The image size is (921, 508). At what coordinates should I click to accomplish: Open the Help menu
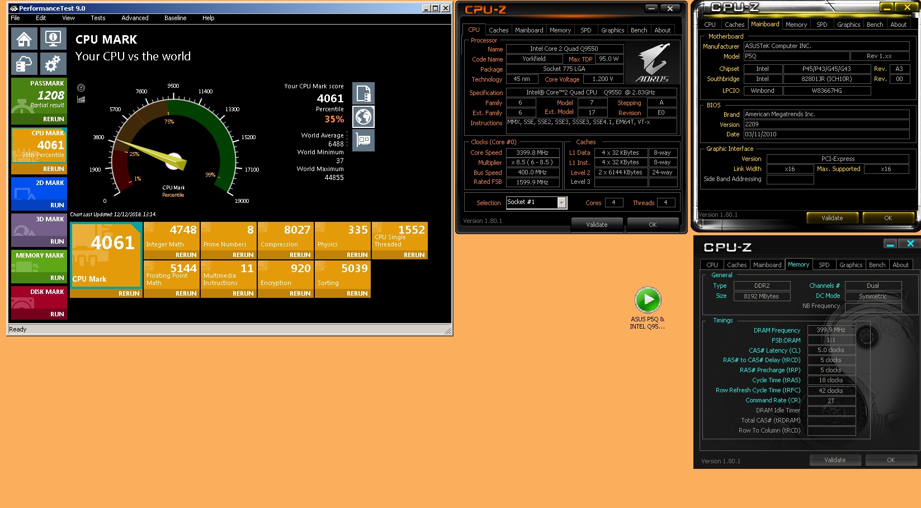208,18
